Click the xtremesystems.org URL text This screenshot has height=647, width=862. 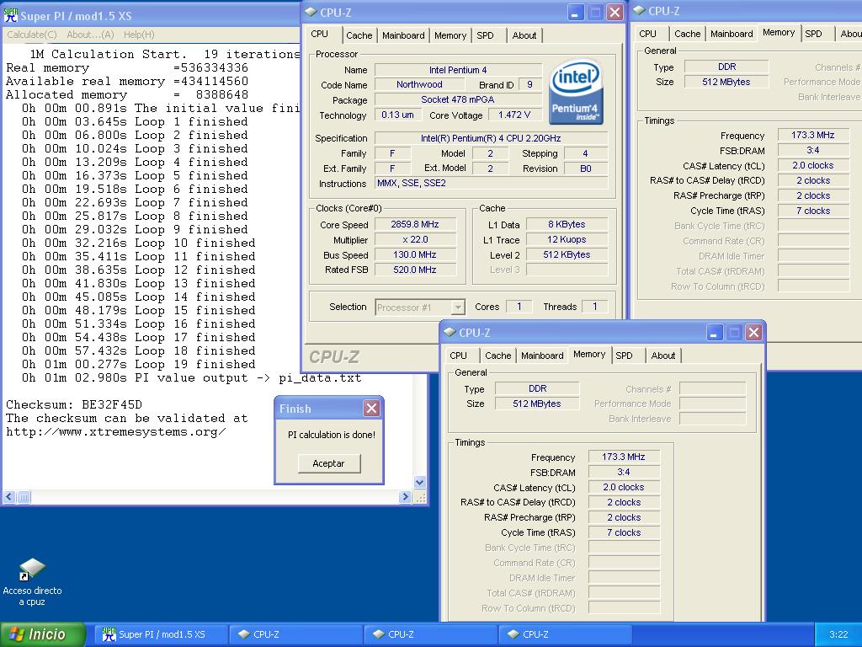click(115, 432)
